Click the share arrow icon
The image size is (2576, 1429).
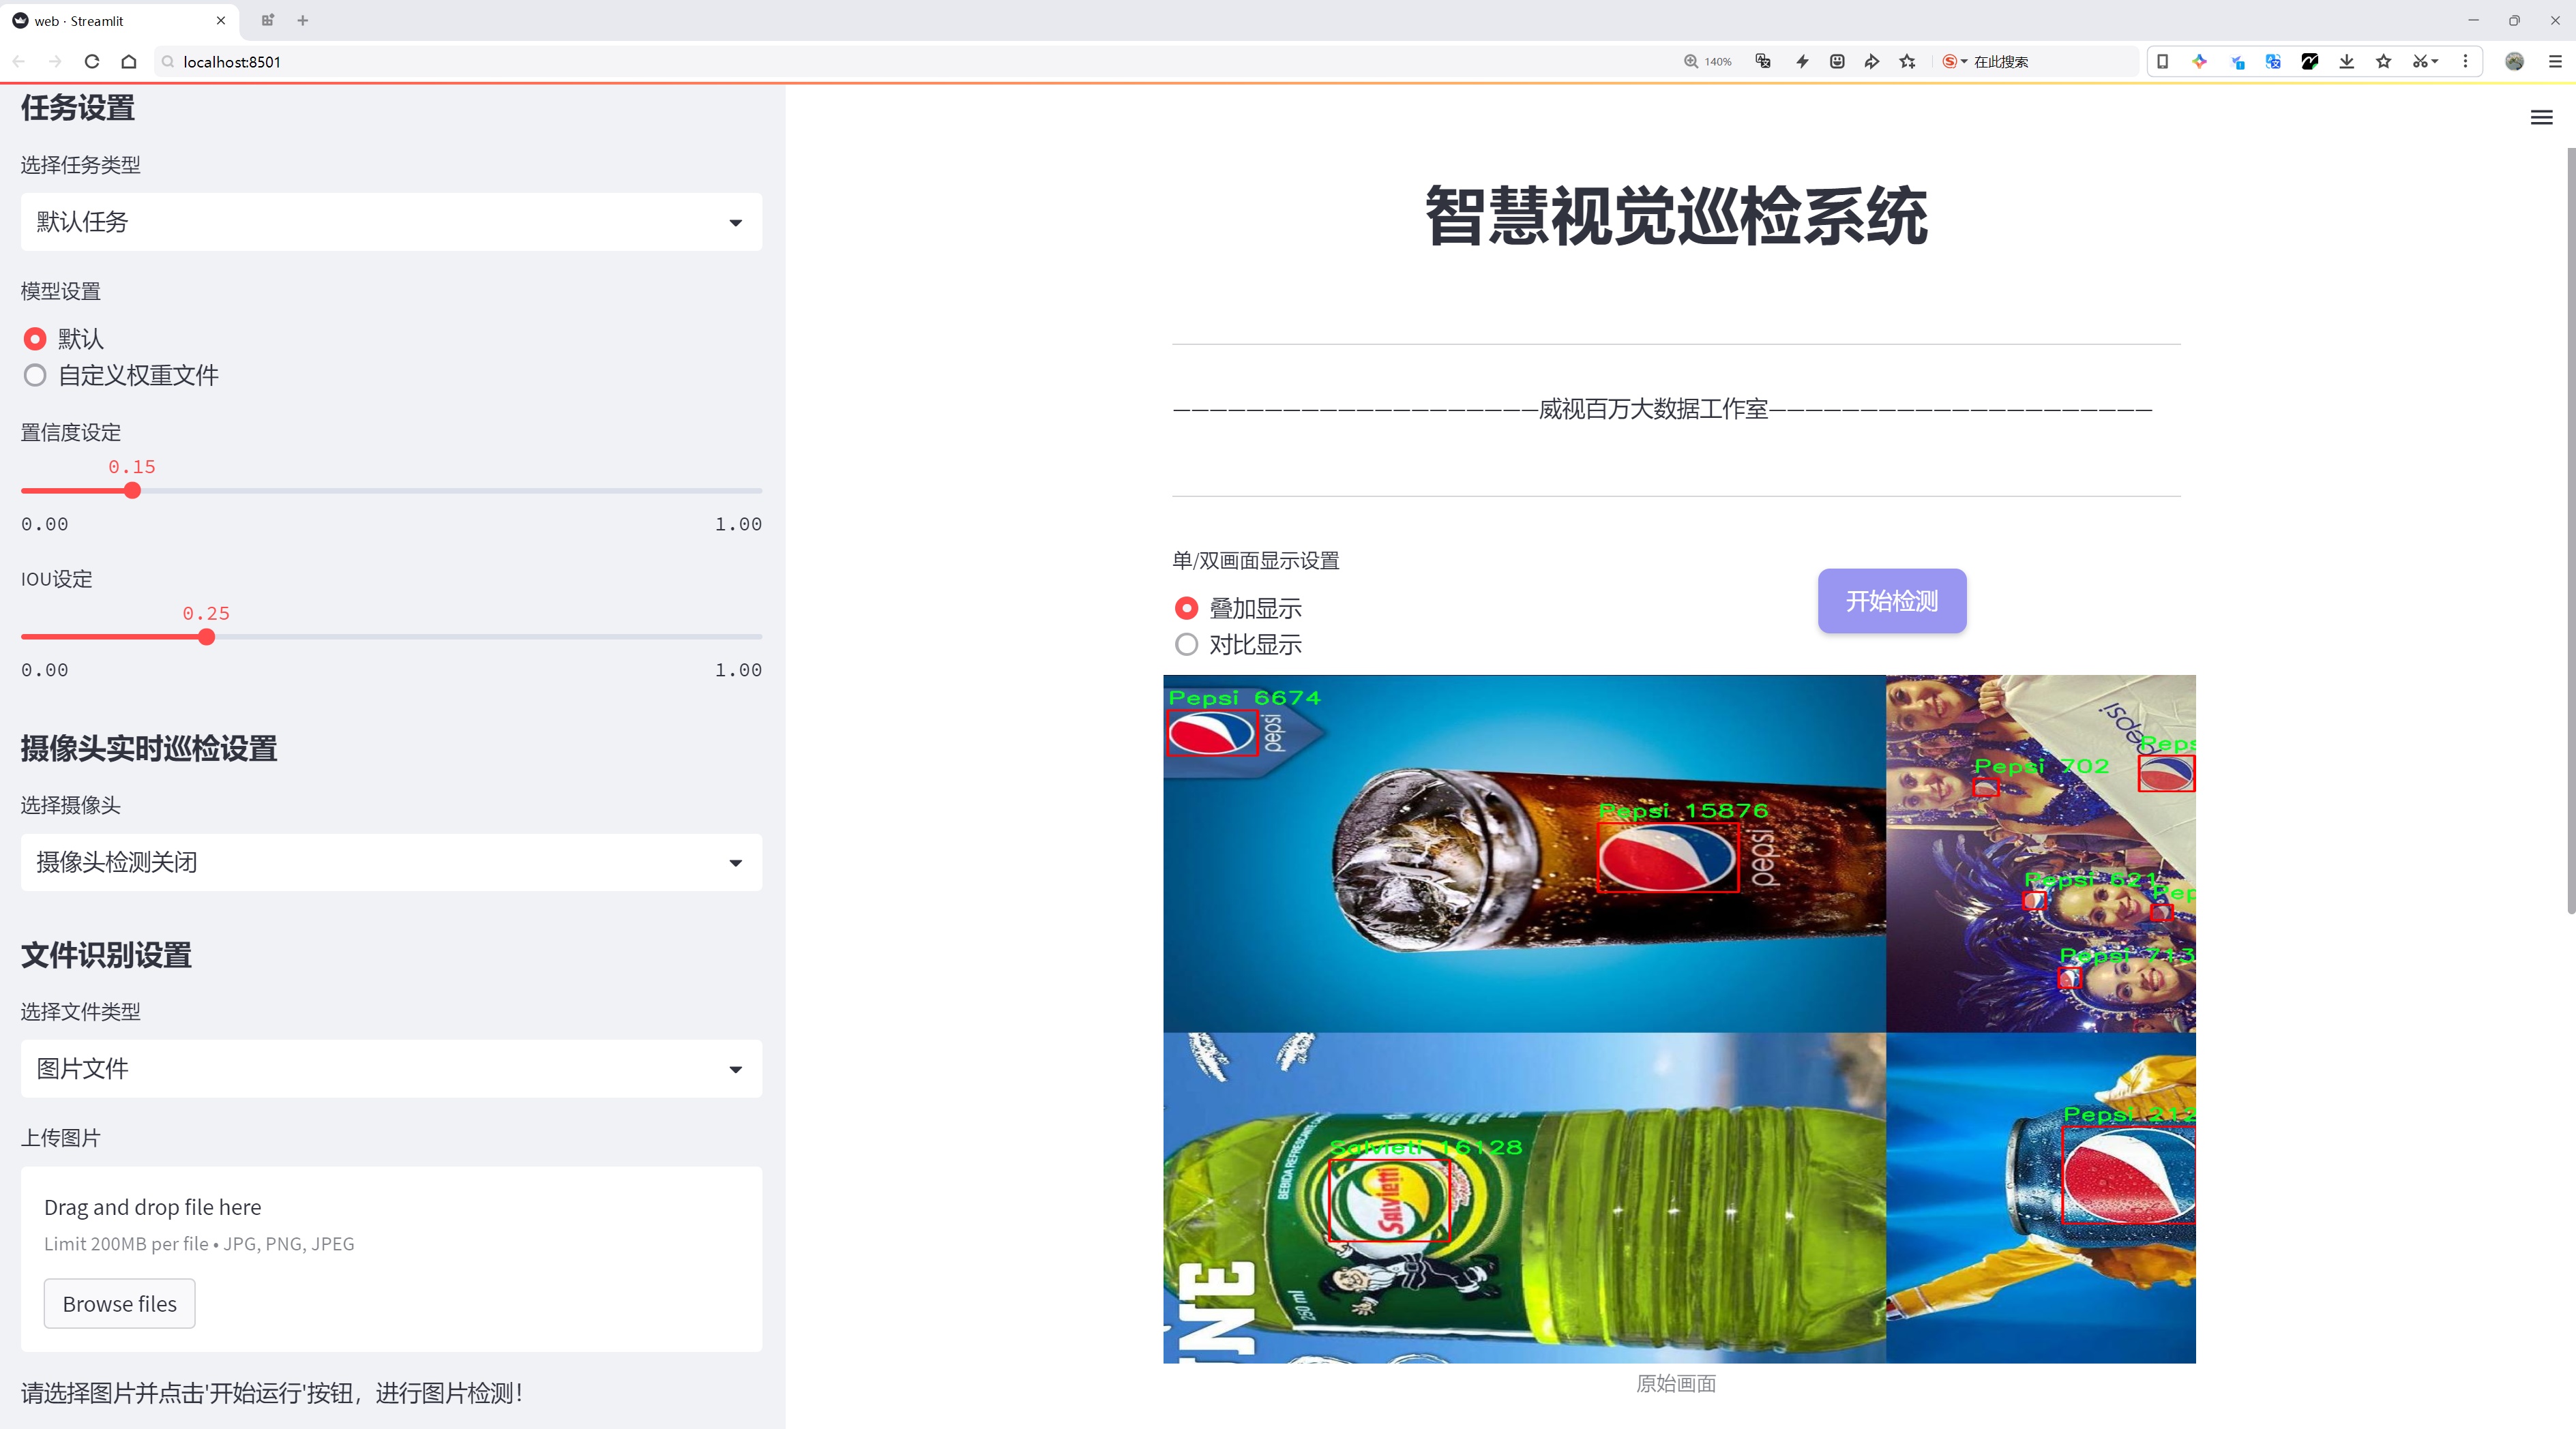1872,62
